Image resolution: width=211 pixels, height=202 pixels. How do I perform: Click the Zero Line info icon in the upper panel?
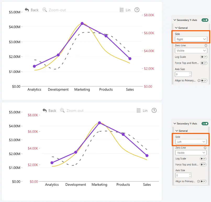coord(206,45)
